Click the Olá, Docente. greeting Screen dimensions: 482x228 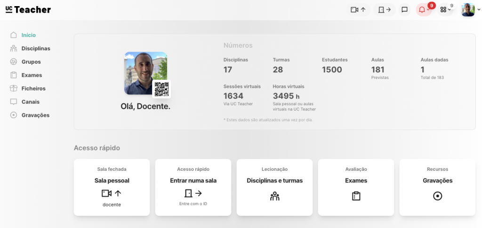point(145,106)
